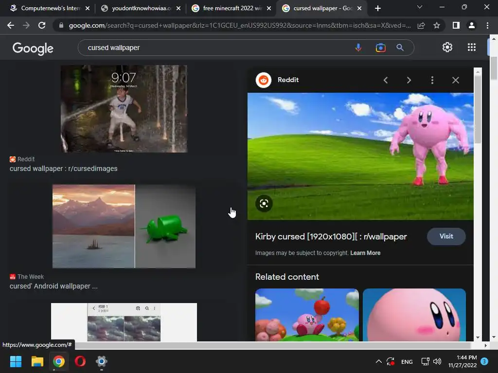
Task: Click the Reddit source name in preview header
Action: point(288,80)
